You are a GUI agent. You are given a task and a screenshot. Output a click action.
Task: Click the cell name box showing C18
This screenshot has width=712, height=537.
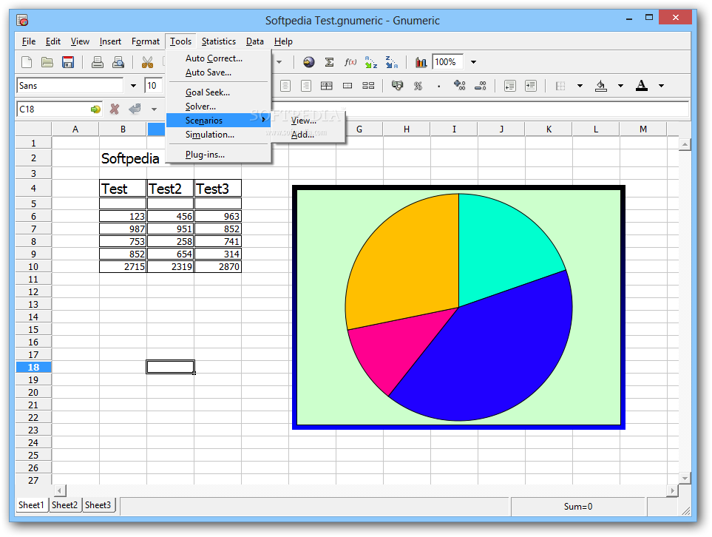pos(53,109)
